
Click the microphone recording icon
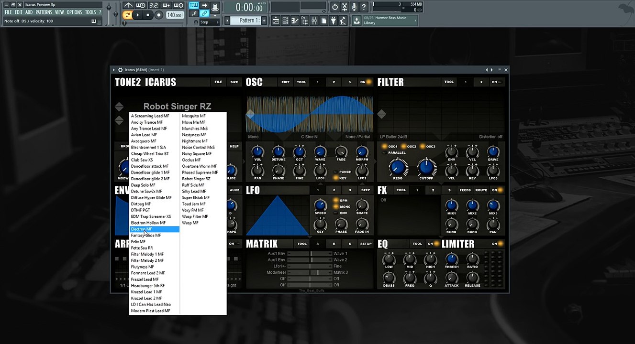[x=354, y=7]
